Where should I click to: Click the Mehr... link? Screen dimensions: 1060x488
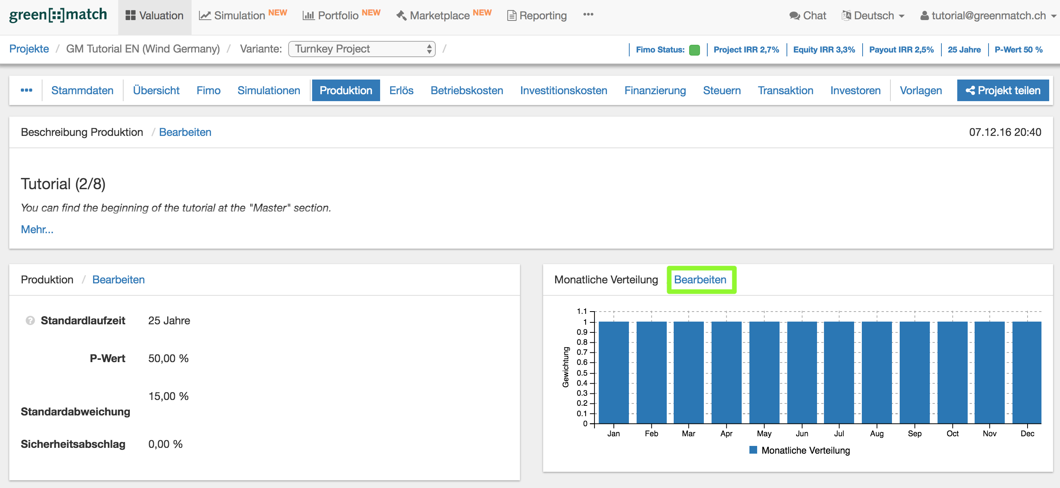coord(37,229)
